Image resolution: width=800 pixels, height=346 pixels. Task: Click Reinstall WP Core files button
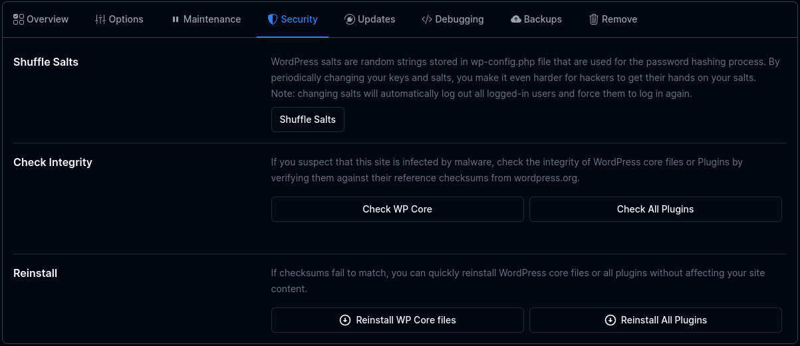tap(398, 320)
